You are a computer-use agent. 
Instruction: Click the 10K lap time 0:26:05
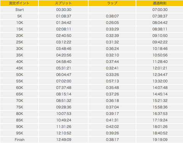(x=112, y=23)
